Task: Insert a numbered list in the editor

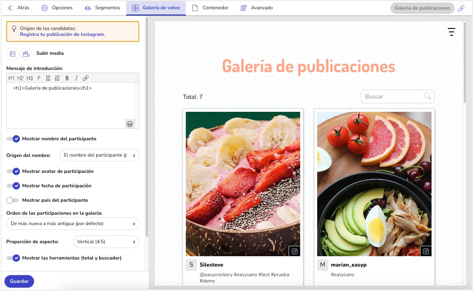Action: point(57,78)
